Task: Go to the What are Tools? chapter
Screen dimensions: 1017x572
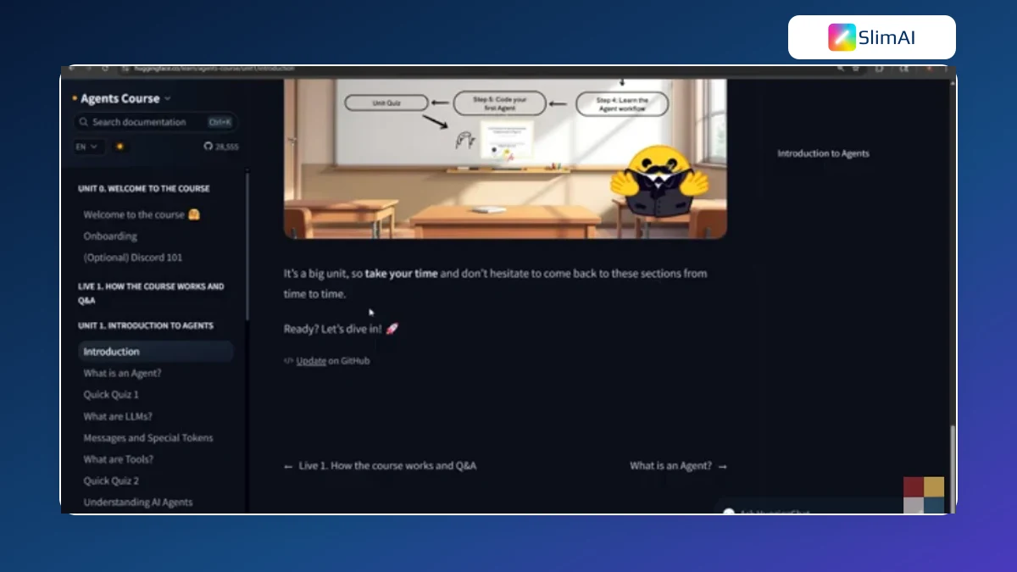Action: click(x=118, y=459)
